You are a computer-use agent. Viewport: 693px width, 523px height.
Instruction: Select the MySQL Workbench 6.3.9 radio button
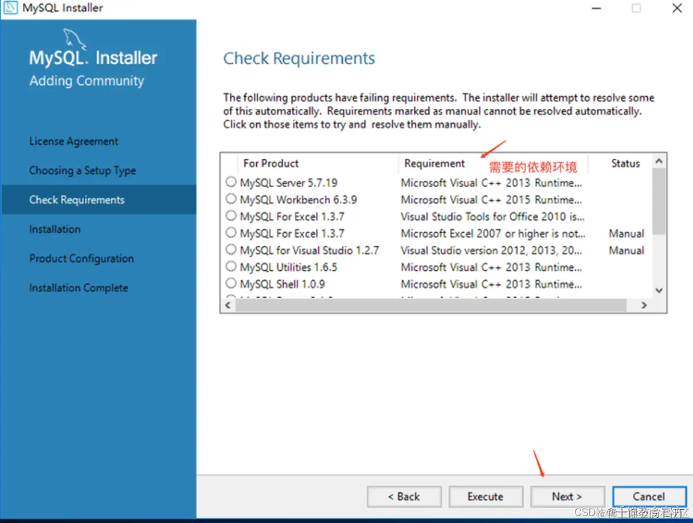230,199
